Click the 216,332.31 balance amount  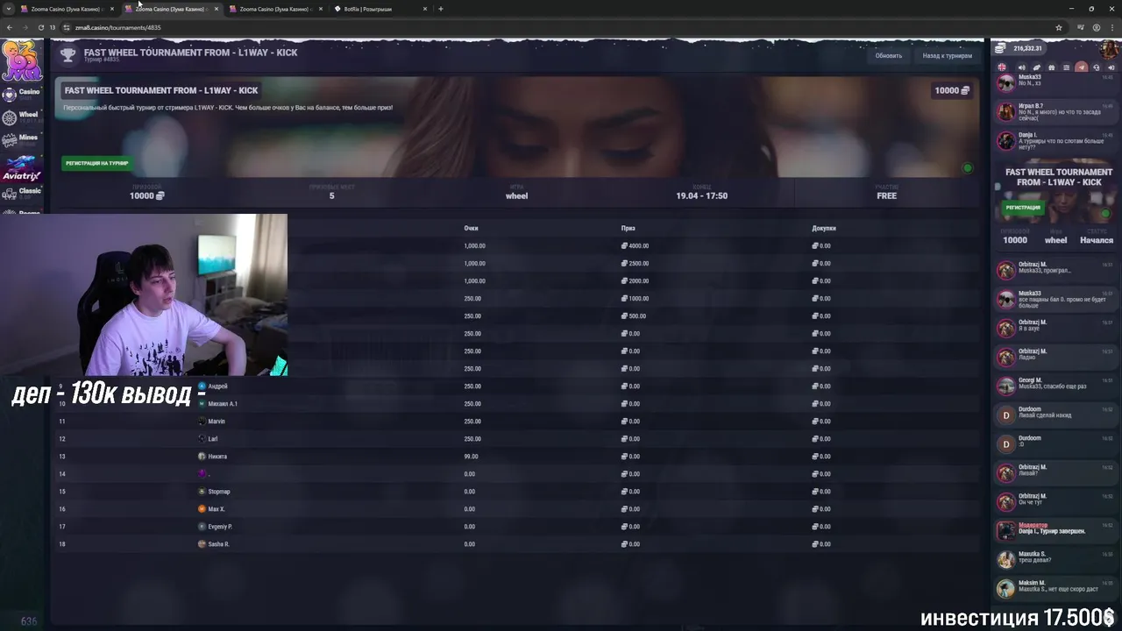[x=1027, y=48]
